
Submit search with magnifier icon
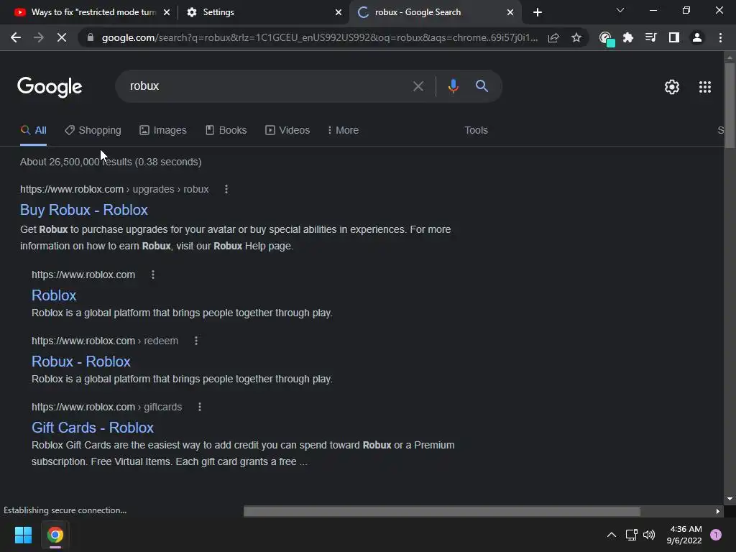tap(482, 86)
